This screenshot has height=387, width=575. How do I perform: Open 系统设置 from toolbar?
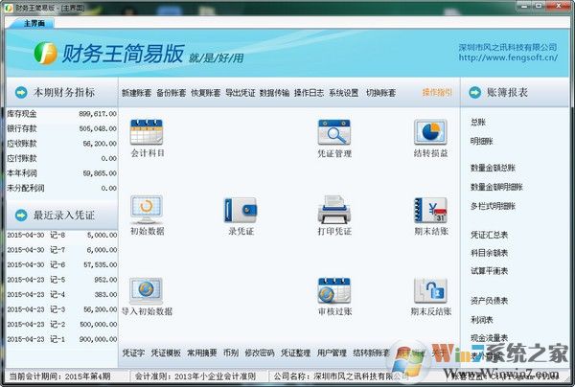tap(344, 93)
